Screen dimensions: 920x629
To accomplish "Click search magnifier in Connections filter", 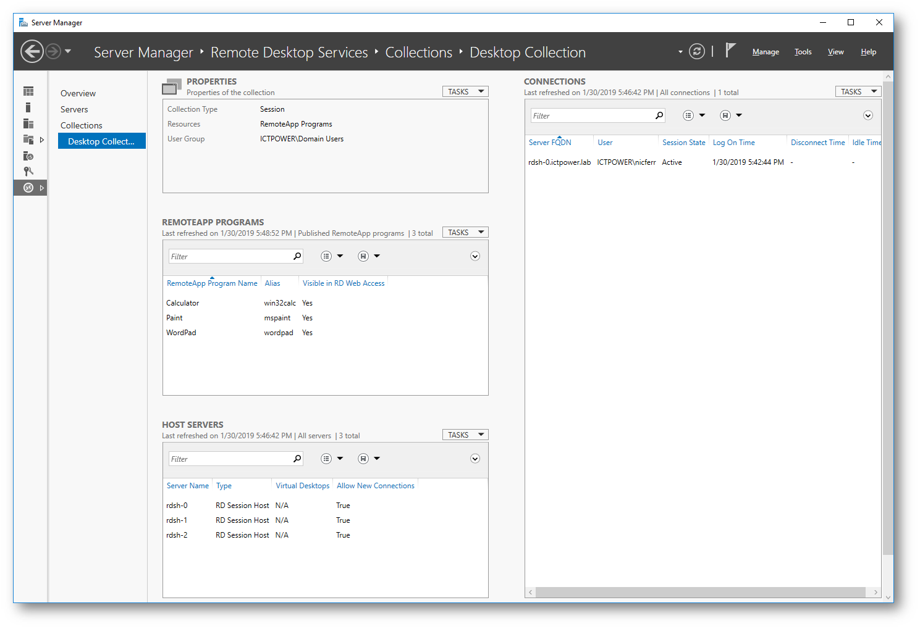I will tap(659, 115).
